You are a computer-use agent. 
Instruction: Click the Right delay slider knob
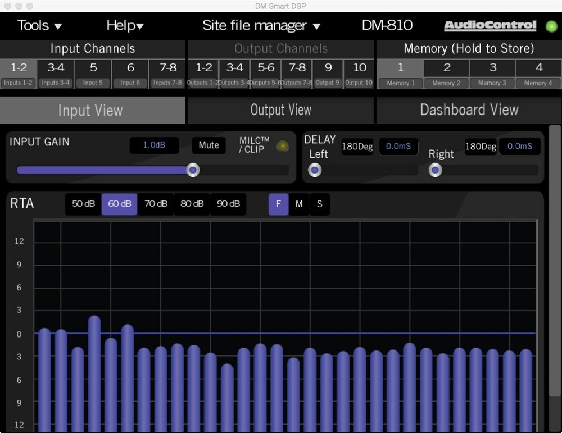pyautogui.click(x=435, y=170)
